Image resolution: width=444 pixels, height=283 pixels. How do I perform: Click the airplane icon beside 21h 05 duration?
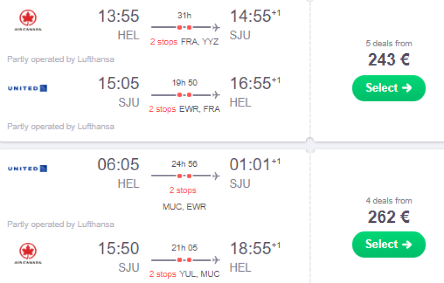216,260
